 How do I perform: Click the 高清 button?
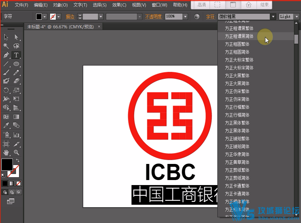(x=202, y=5)
